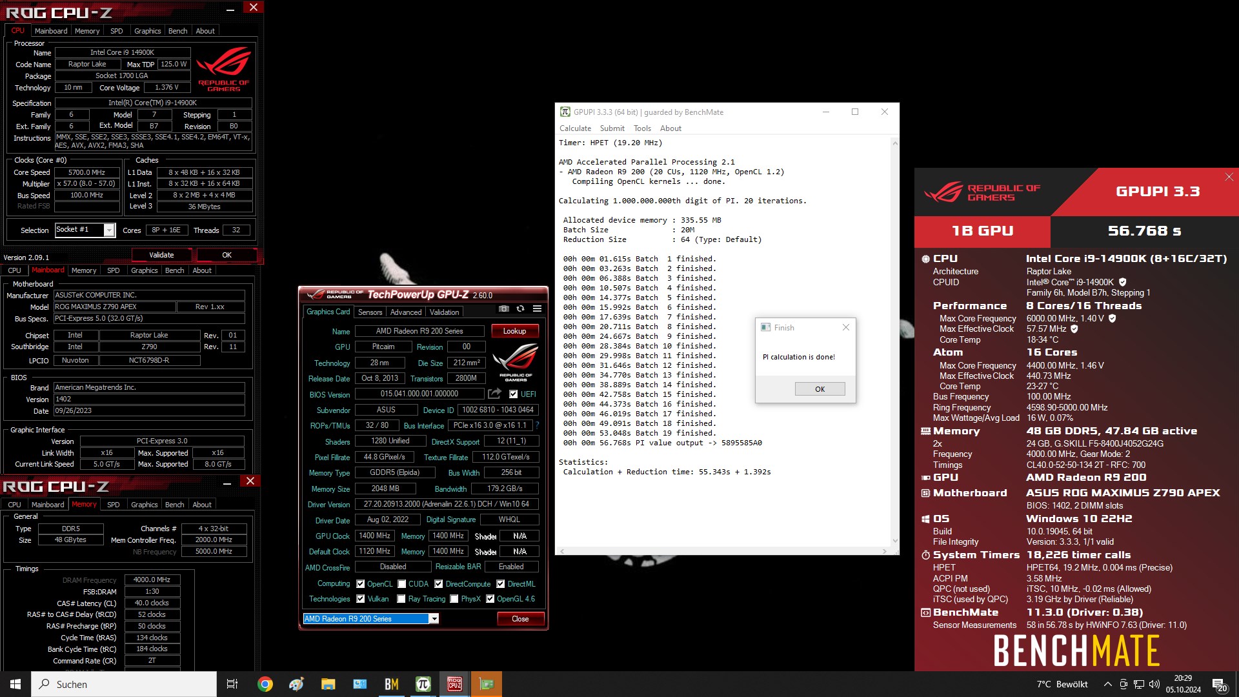
Task: Toggle the DirectML checkbox
Action: pyautogui.click(x=500, y=584)
